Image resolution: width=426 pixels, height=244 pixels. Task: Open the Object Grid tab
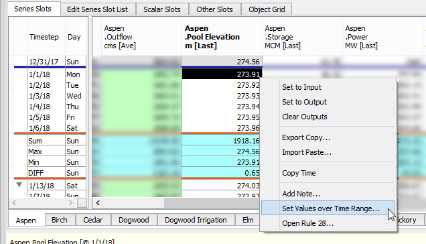[267, 9]
